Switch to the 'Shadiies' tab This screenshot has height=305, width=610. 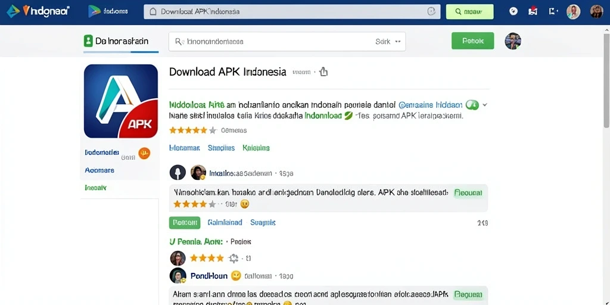221,148
